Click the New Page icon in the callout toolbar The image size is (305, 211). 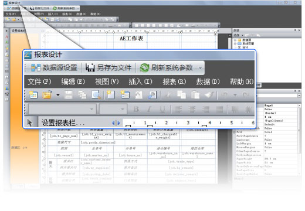[x=111, y=95]
